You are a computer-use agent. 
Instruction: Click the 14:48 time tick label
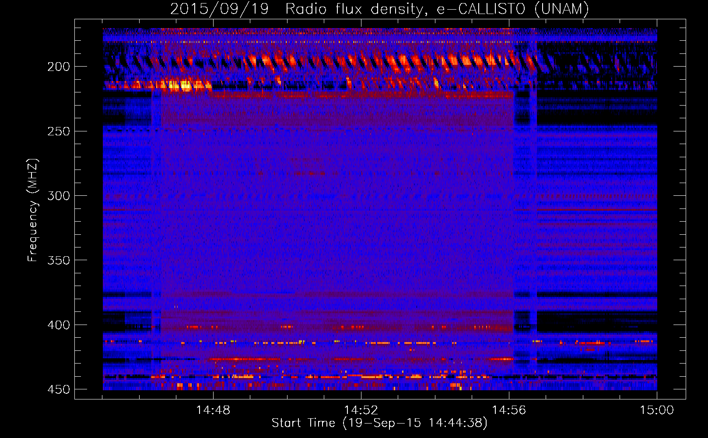pos(213,410)
